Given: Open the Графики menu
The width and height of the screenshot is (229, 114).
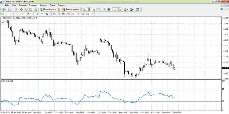Looking at the screenshot, I should point(33,5).
